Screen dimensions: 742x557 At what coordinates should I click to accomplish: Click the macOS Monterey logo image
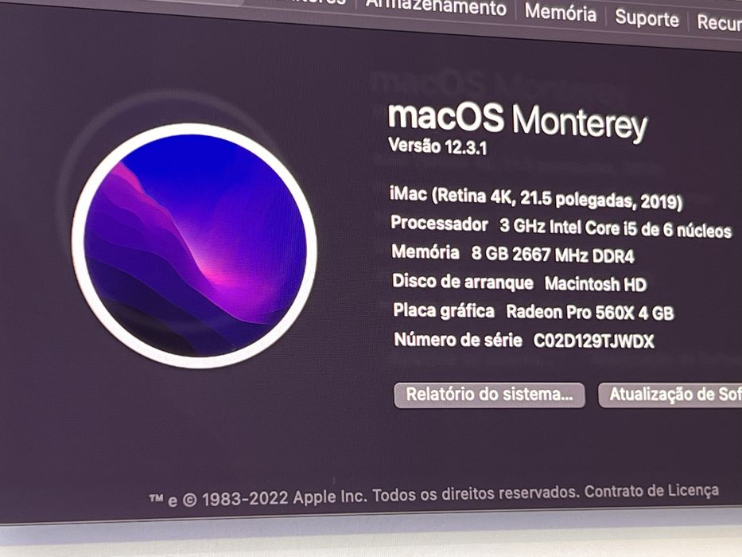[x=194, y=245]
